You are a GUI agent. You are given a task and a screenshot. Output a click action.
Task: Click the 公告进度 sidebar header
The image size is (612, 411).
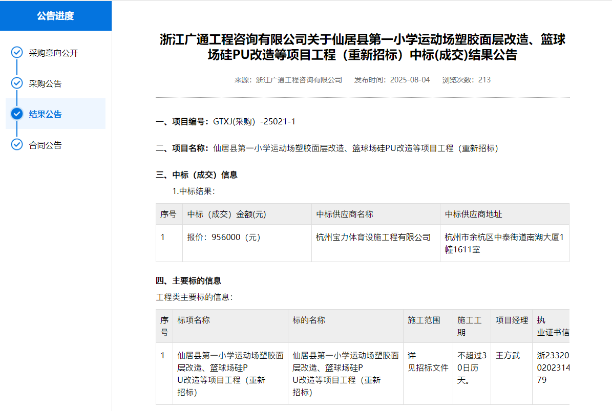click(55, 16)
